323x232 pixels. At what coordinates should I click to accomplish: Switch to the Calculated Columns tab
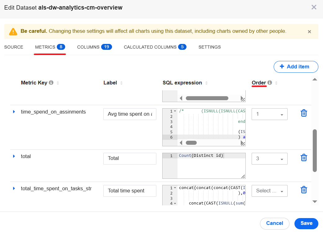click(155, 47)
